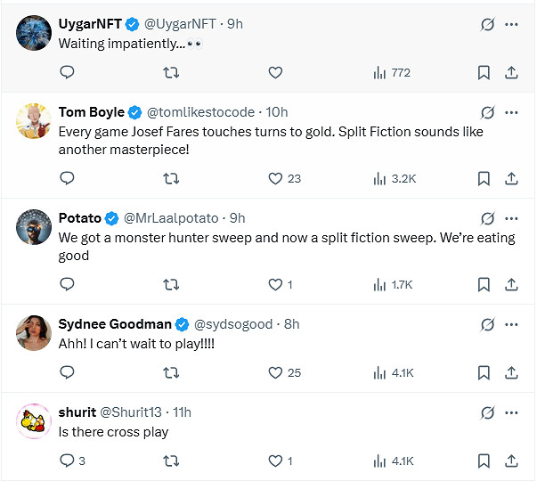Image resolution: width=537 pixels, height=481 pixels.
Task: Repost Tom Boyle's tweet
Action: coord(171,178)
